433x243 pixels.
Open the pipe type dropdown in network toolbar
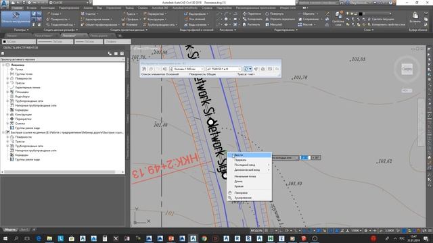[x=224, y=69]
